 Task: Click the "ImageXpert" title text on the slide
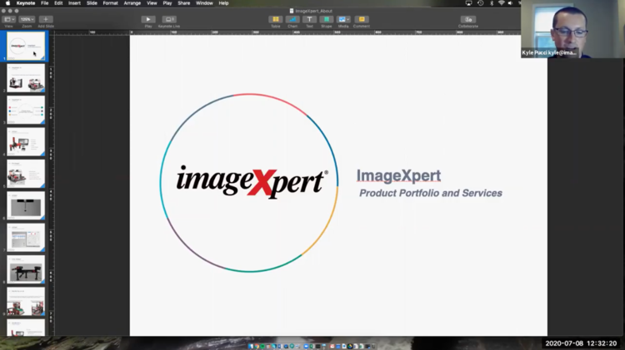pos(398,175)
